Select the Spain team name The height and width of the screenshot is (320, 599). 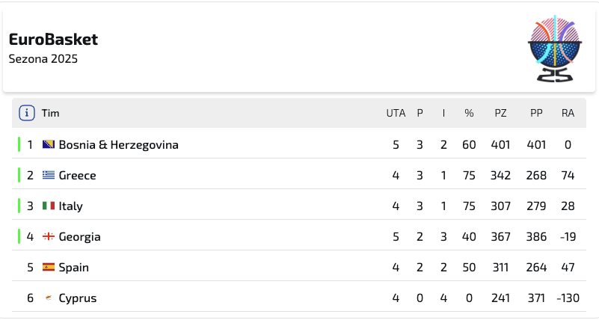click(74, 268)
